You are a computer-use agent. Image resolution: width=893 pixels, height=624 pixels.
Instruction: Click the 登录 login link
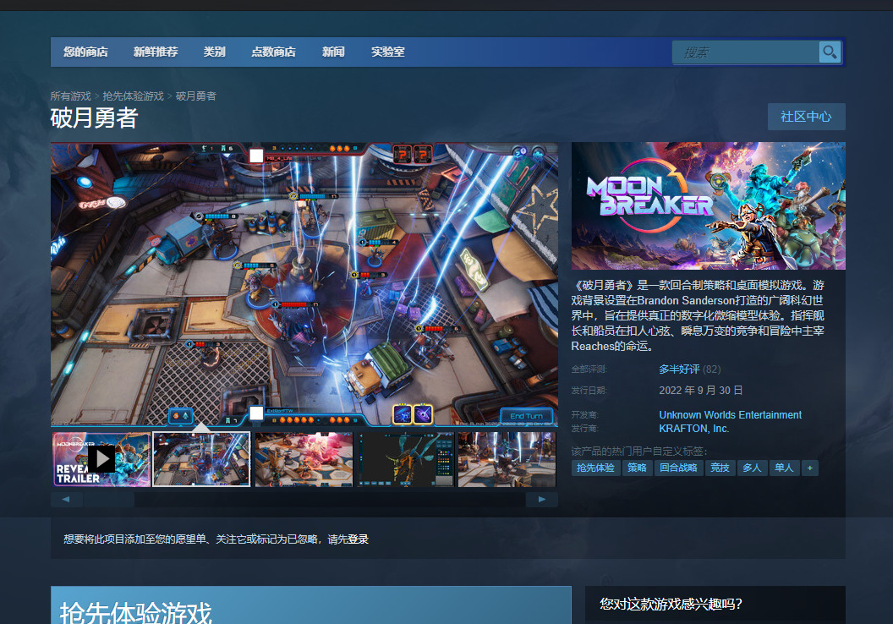click(x=359, y=539)
